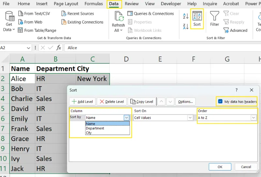The image size is (261, 177).
Task: Expand the Order A to Z dropdown
Action: click(253, 118)
